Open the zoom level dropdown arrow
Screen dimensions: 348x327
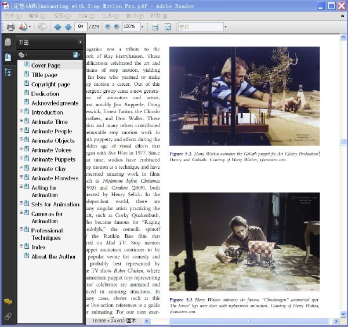coord(142,27)
